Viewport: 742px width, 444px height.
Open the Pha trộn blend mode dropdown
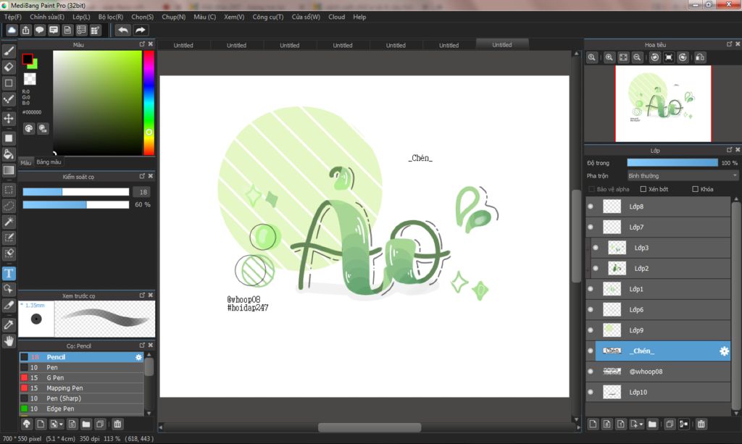coord(683,176)
